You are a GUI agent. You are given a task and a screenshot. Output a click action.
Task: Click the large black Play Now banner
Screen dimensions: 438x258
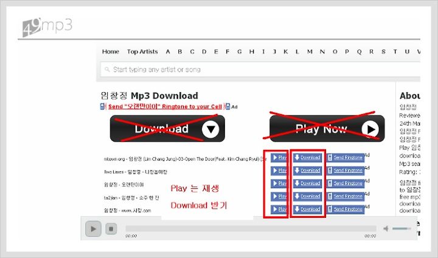pos(327,129)
